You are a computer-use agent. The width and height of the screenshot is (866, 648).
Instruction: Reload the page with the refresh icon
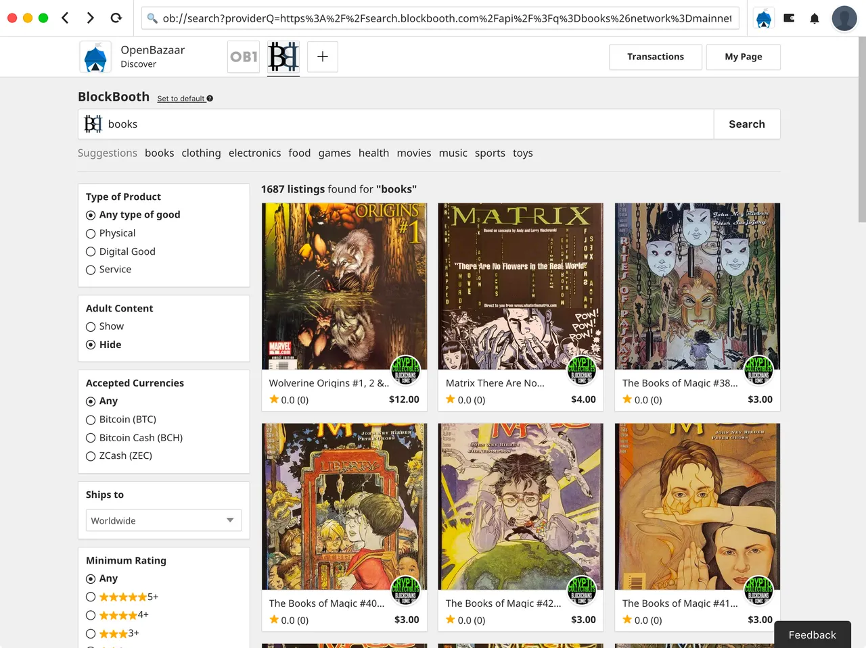tap(116, 18)
